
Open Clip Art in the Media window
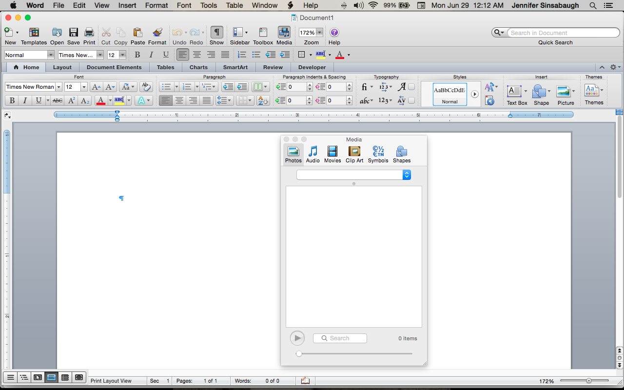coord(354,154)
